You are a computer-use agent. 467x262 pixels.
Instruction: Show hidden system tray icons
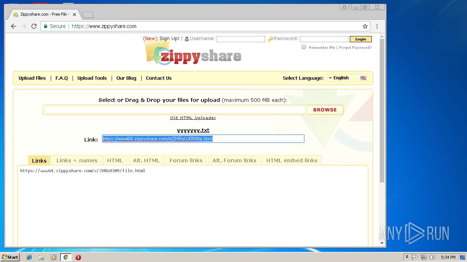tap(407, 257)
